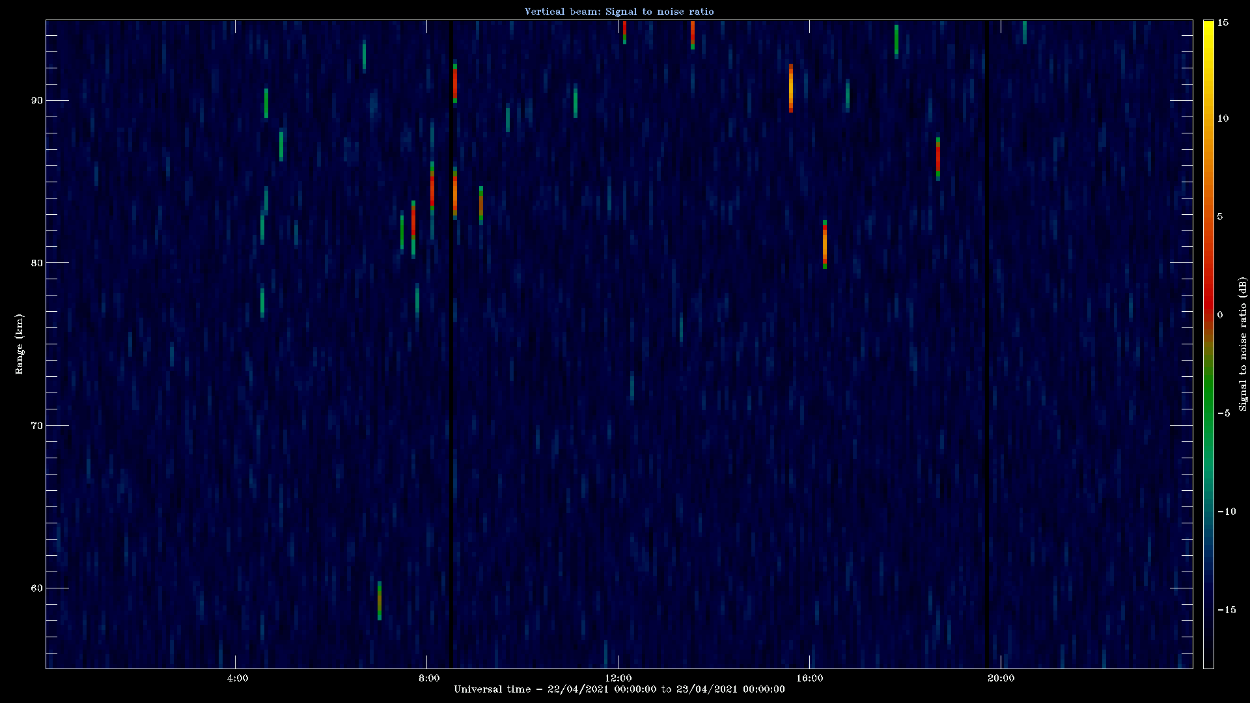The image size is (1250, 703).
Task: Click the colorbar tick label 10
Action: click(x=1223, y=118)
